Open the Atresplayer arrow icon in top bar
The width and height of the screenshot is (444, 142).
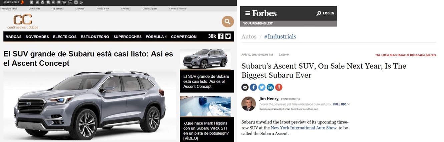(x=81, y=2)
